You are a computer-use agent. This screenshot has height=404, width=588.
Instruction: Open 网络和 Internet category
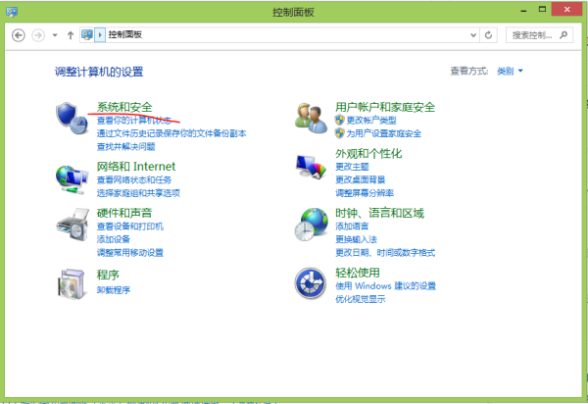pos(136,167)
